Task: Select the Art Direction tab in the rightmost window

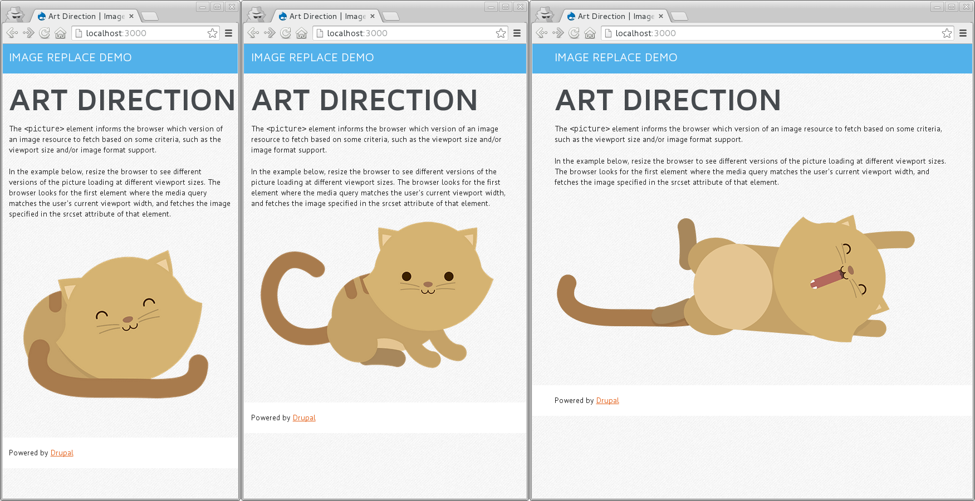Action: click(613, 16)
